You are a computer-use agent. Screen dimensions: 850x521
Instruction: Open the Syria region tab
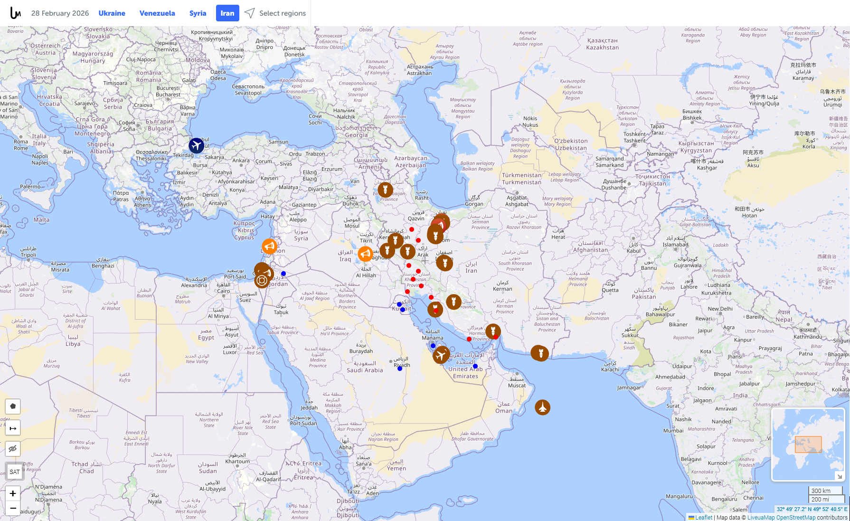click(198, 13)
